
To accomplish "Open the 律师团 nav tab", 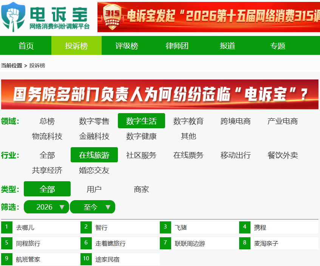I will 177,45.
